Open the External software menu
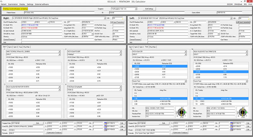 pos(42,4)
